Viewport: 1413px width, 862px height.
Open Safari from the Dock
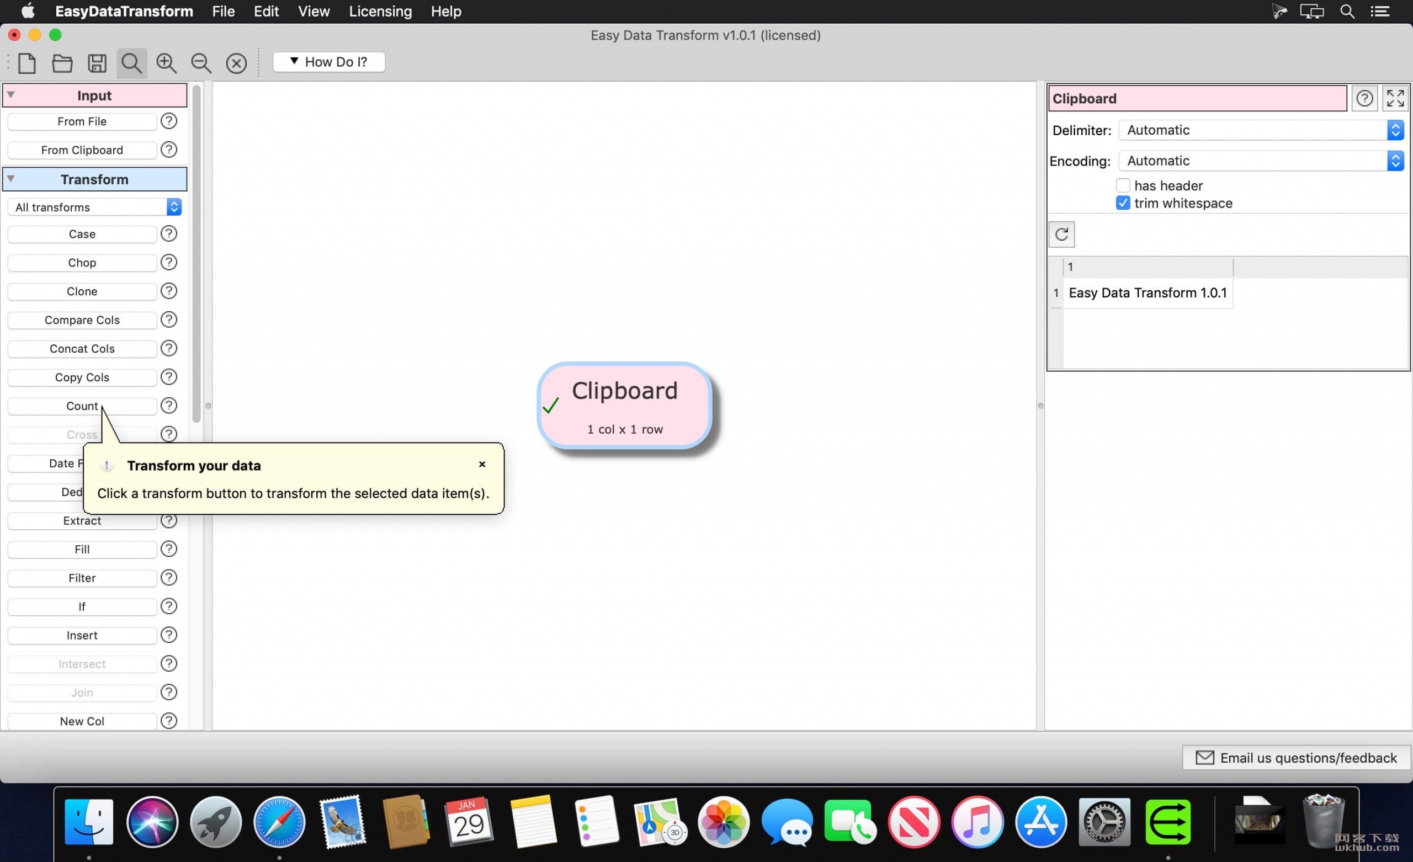279,822
